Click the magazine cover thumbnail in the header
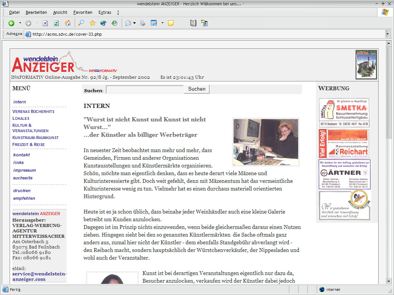 [366, 65]
